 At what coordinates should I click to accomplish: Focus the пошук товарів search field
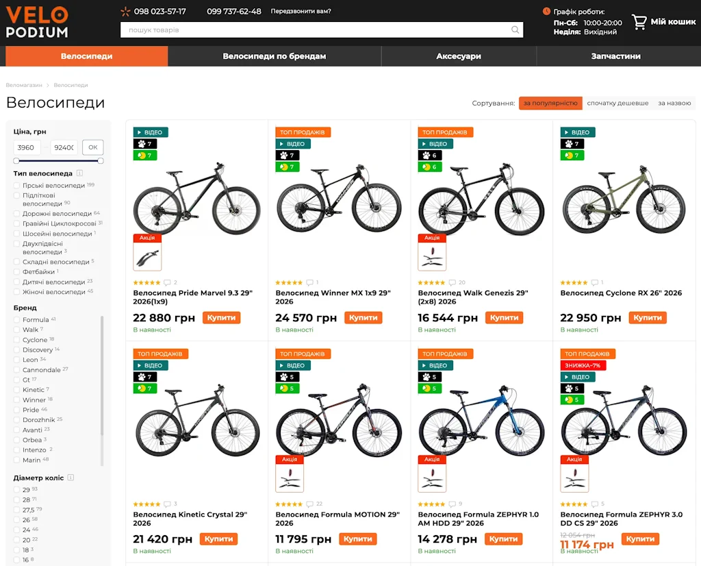coord(315,30)
